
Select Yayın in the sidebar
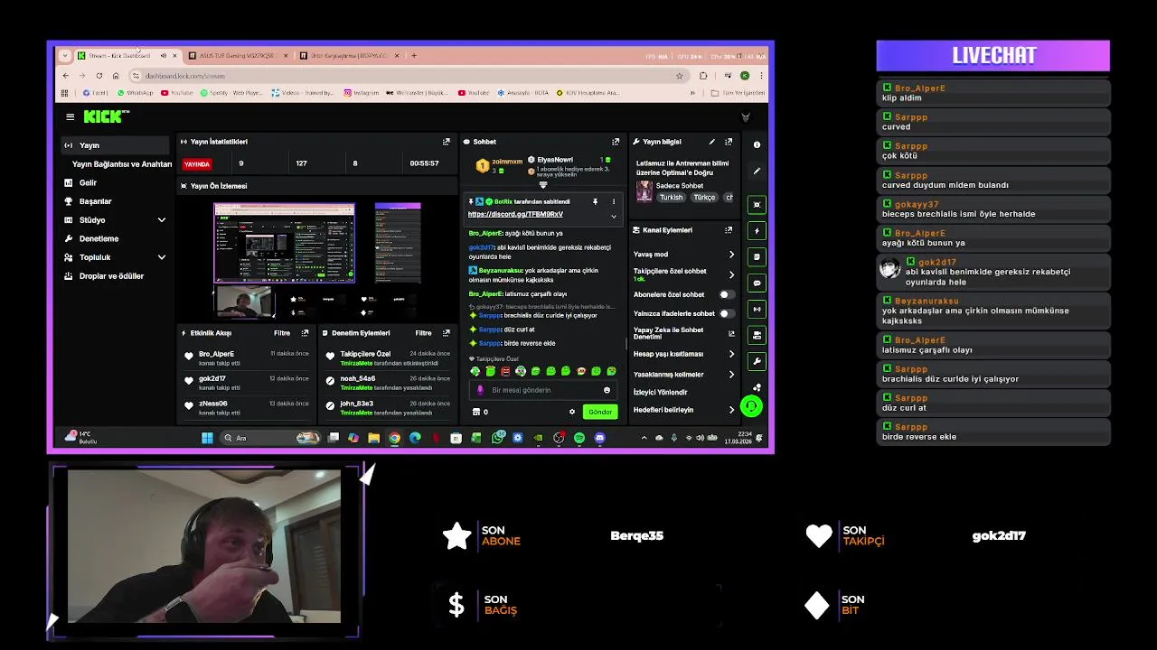click(x=115, y=145)
